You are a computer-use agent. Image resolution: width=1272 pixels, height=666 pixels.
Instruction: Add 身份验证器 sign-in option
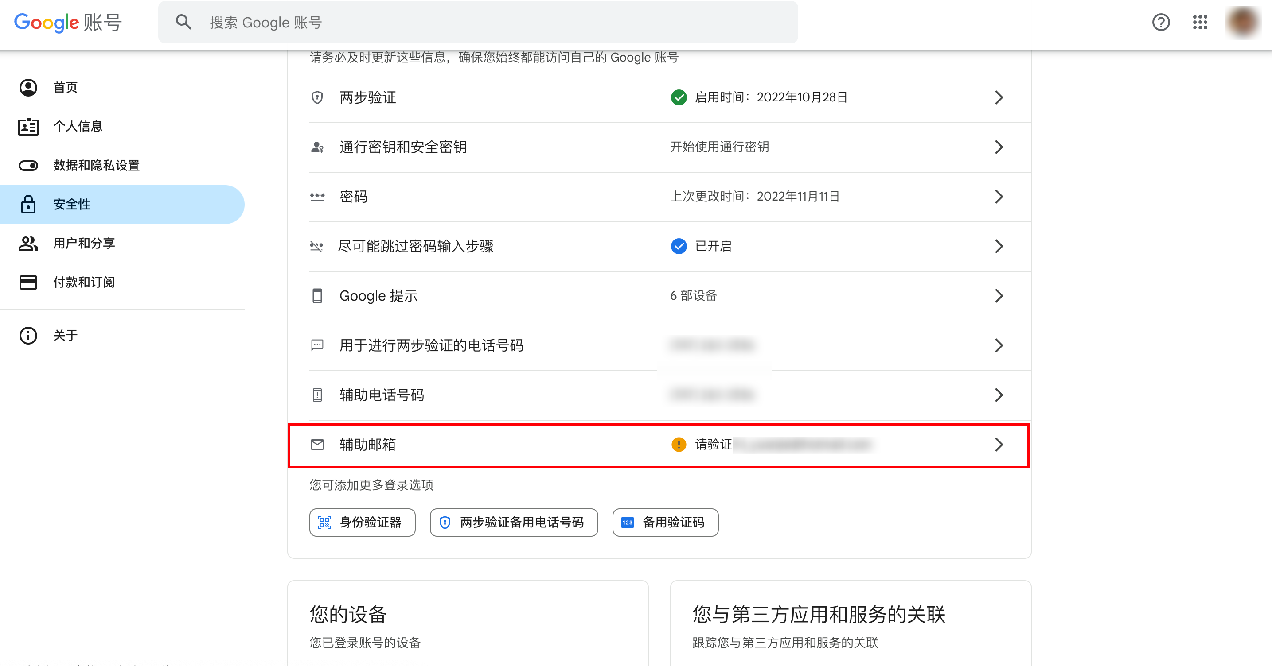click(x=362, y=523)
